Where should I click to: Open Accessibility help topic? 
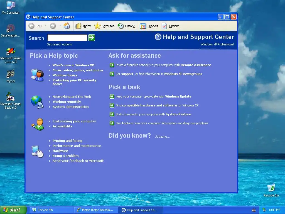[62, 126]
